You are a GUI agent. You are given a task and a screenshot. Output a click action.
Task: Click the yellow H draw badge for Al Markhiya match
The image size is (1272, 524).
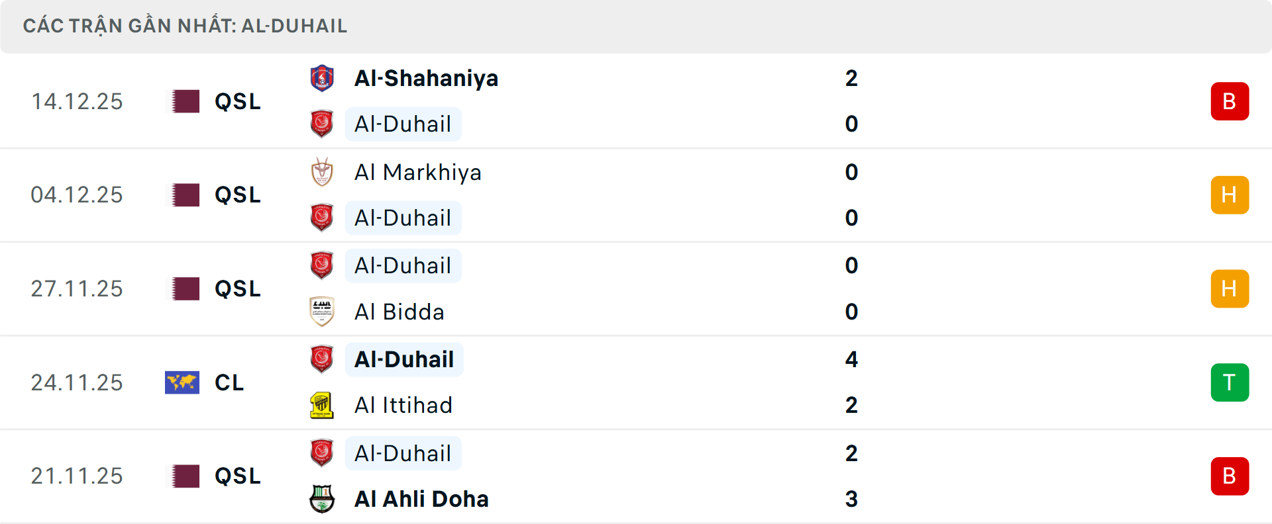click(x=1230, y=195)
